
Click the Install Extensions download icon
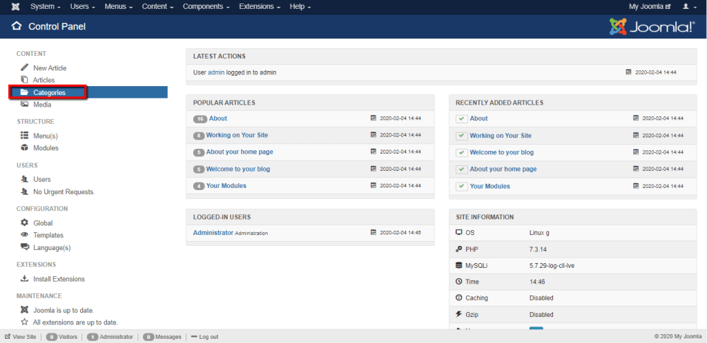coord(24,279)
